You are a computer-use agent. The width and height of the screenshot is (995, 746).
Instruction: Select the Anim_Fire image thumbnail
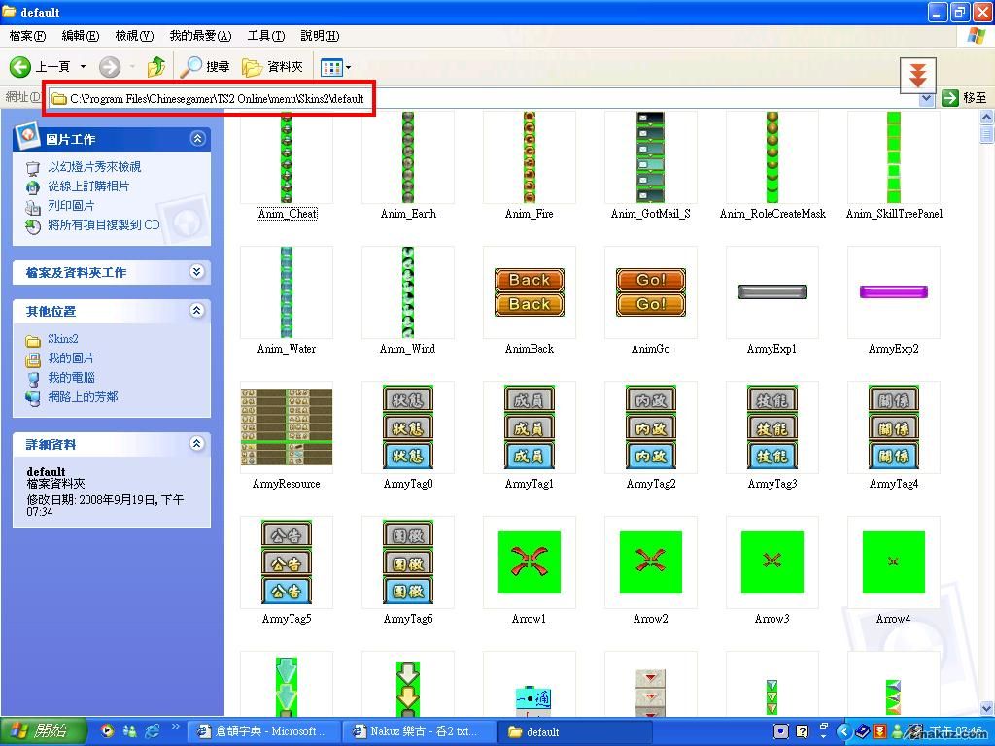pos(530,157)
